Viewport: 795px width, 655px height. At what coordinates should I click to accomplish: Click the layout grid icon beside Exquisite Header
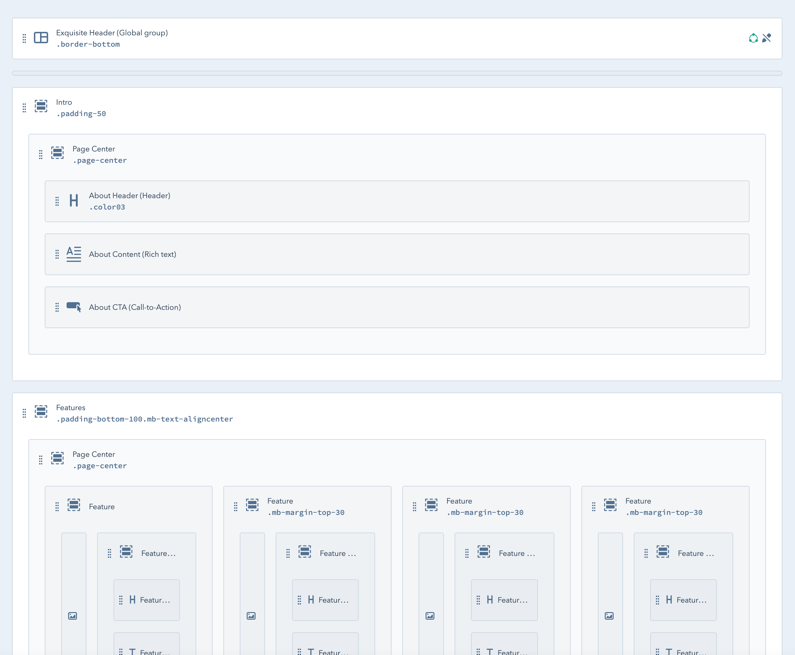pos(41,38)
